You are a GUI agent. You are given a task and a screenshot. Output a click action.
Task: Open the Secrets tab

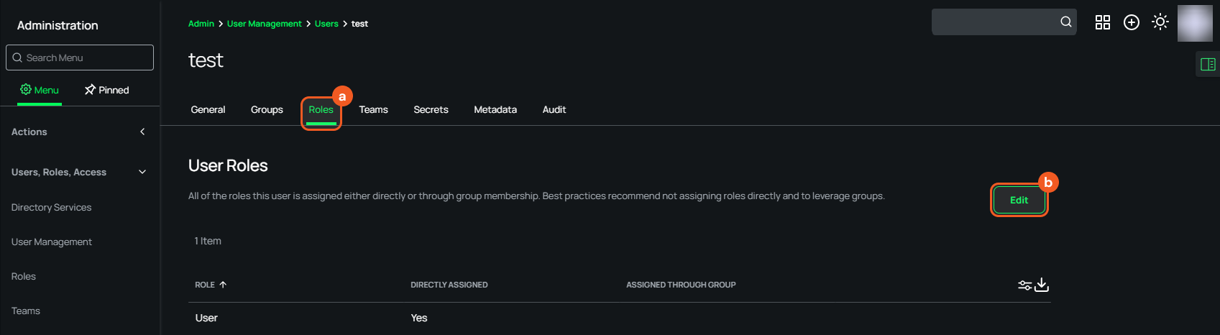click(431, 110)
